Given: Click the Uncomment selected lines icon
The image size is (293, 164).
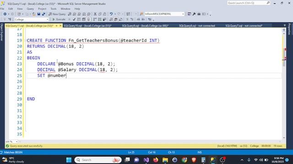Looking at the screenshot, I should click(132, 19).
